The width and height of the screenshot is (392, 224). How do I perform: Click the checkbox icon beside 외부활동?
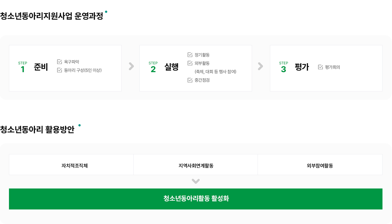(x=190, y=63)
